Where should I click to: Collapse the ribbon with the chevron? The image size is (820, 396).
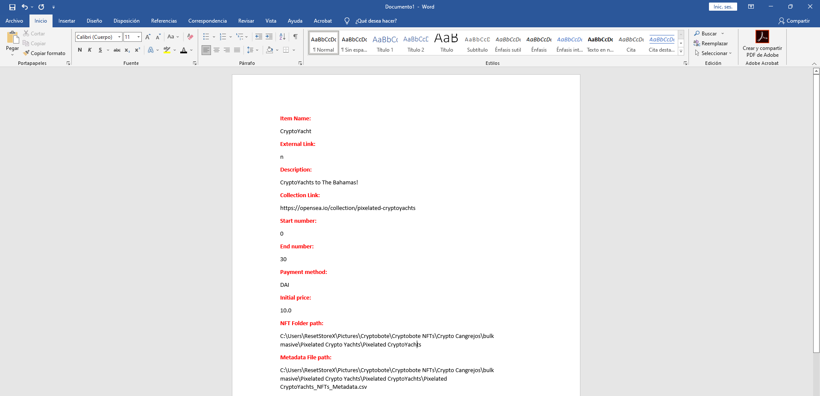pos(814,64)
